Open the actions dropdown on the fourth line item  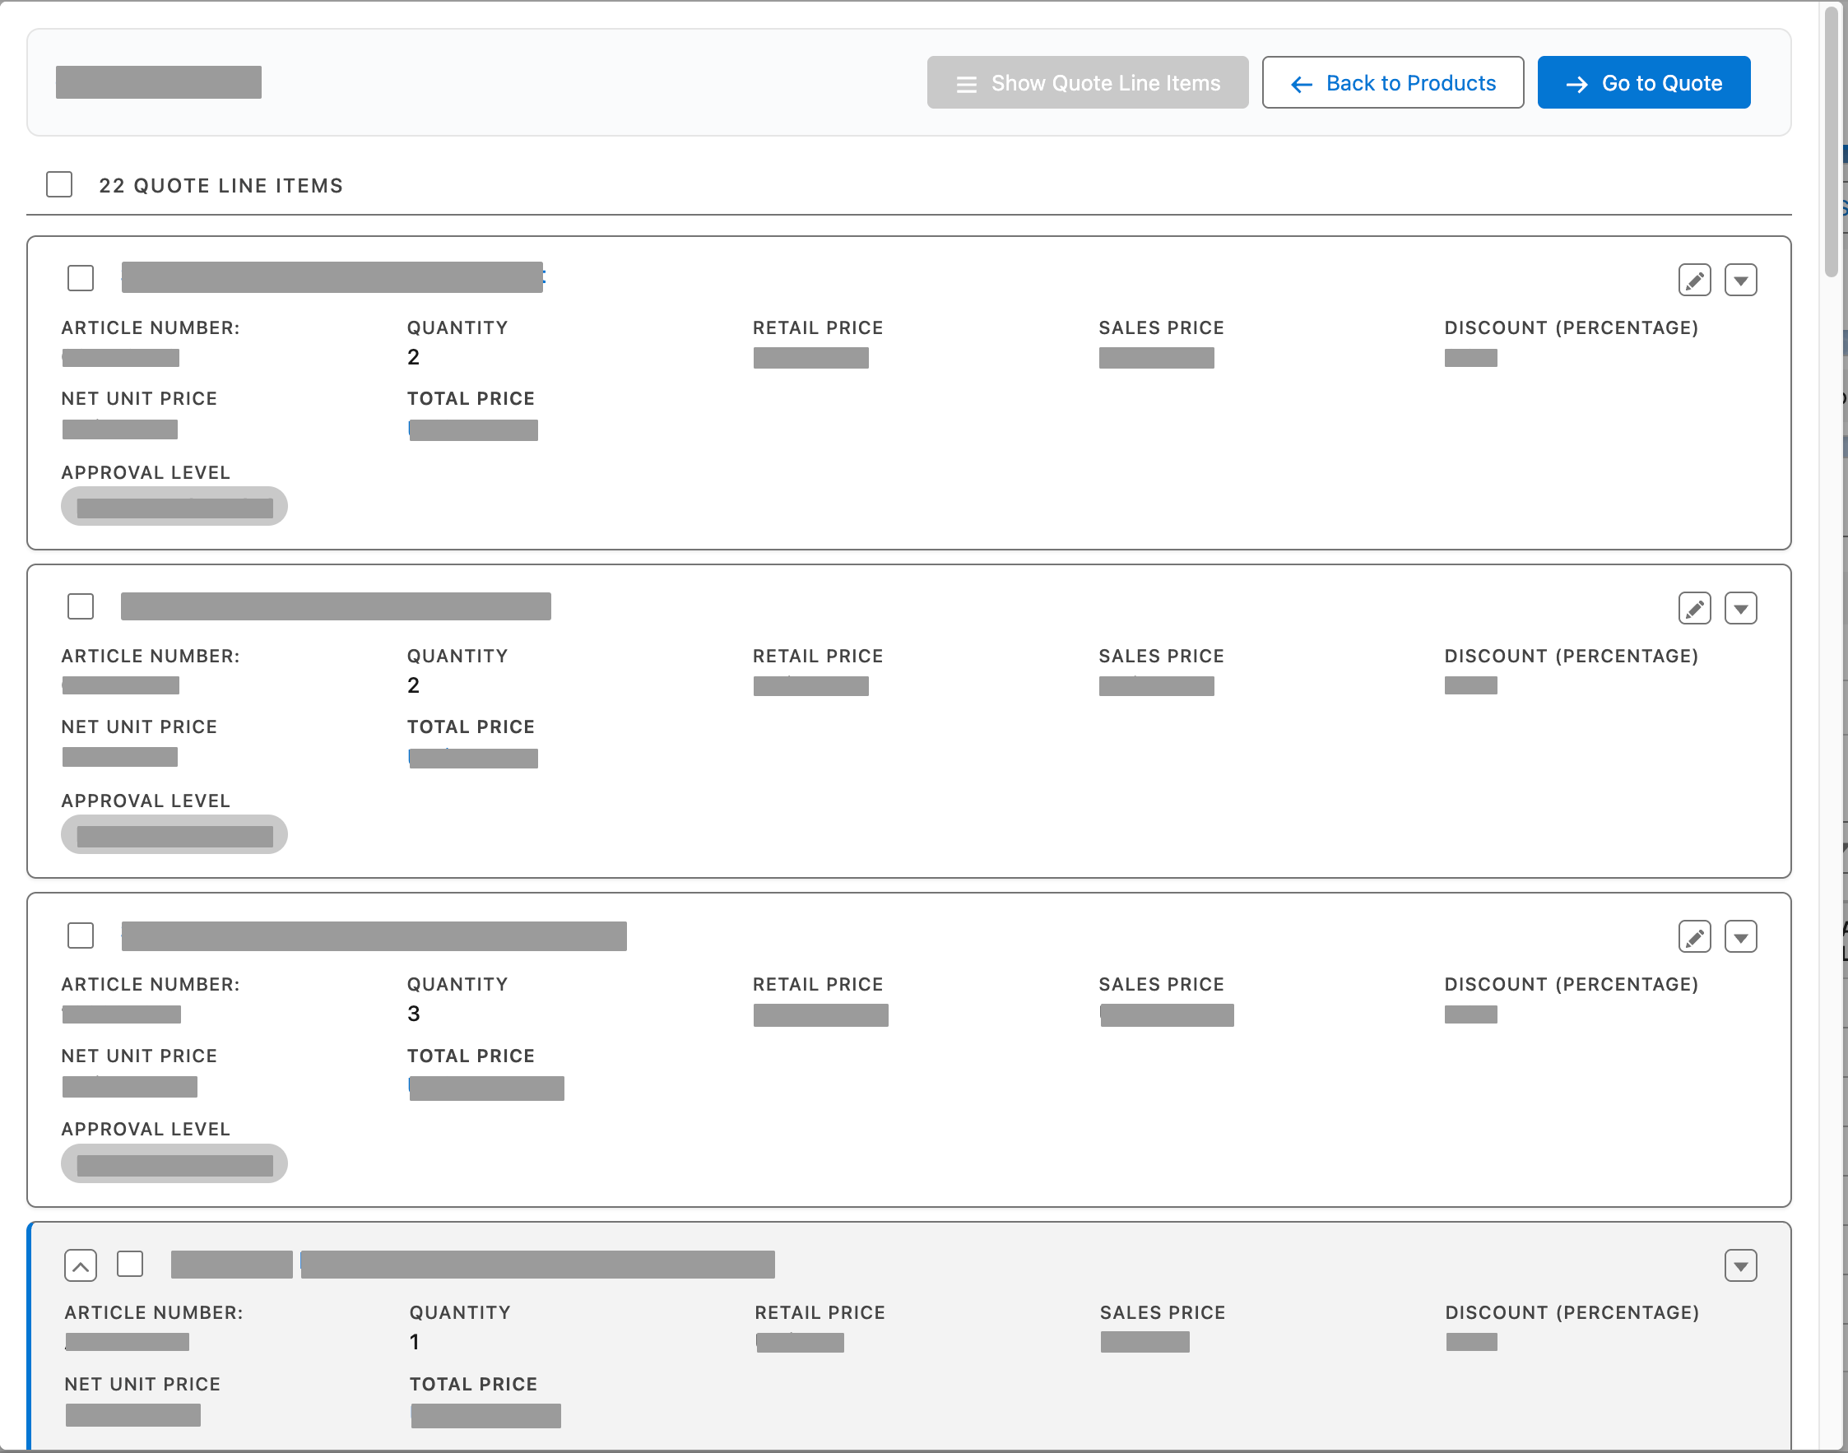coord(1741,1265)
